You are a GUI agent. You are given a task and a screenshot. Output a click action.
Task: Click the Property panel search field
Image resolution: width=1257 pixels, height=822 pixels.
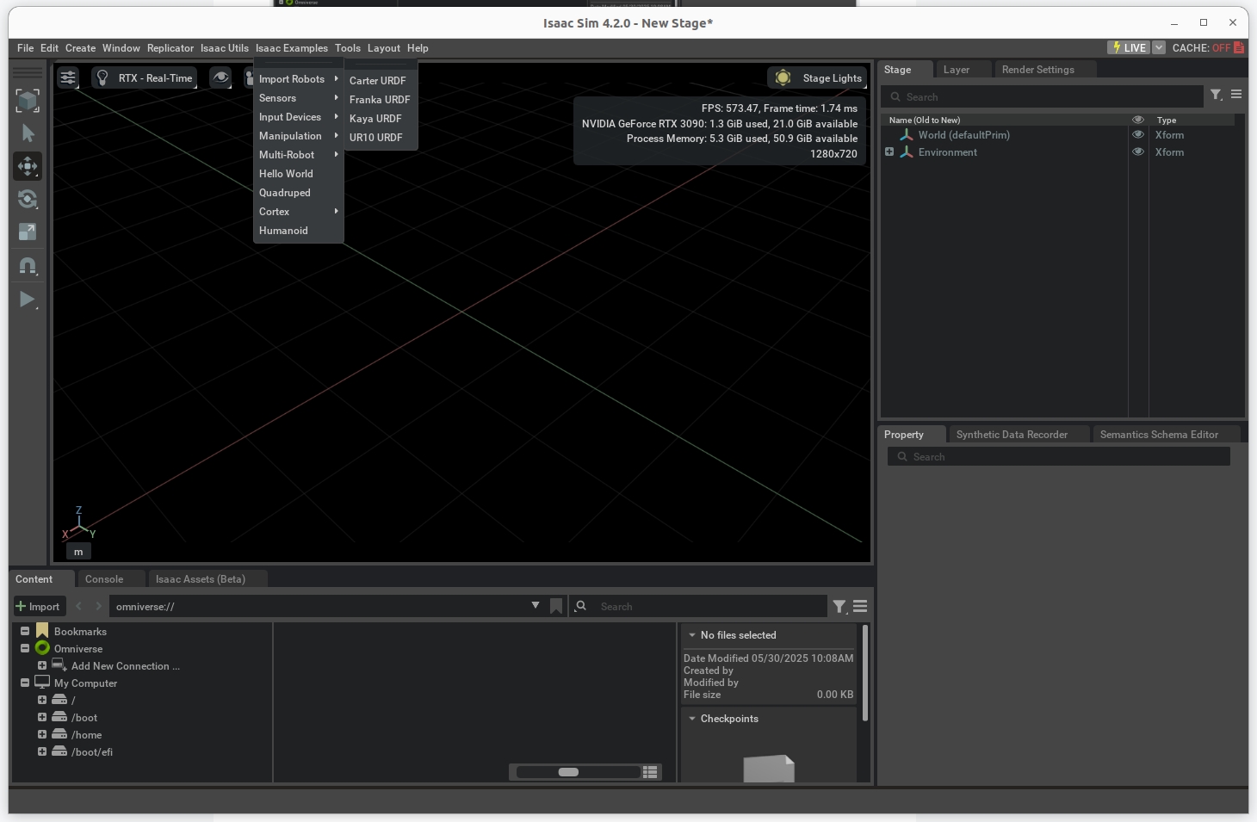click(1058, 457)
